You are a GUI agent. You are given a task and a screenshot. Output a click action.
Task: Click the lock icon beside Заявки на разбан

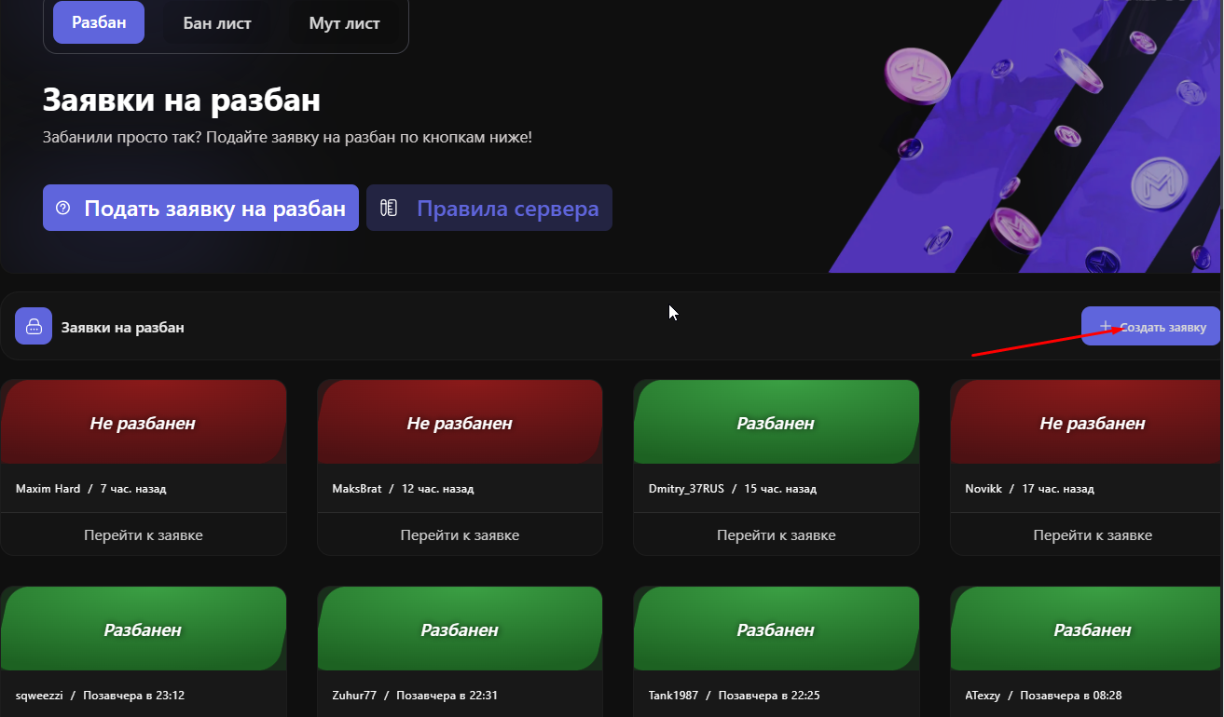tap(34, 326)
